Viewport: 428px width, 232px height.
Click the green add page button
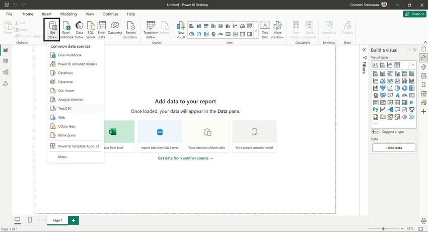[74, 220]
